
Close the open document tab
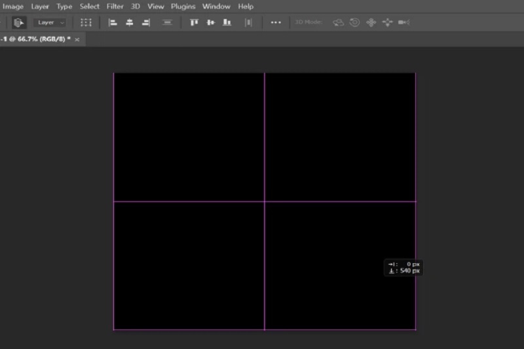point(77,40)
